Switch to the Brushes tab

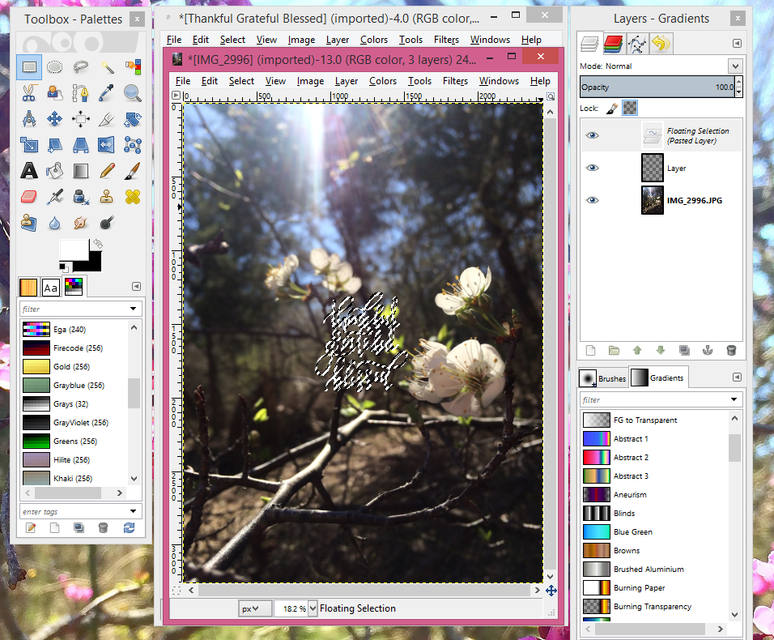tap(602, 378)
